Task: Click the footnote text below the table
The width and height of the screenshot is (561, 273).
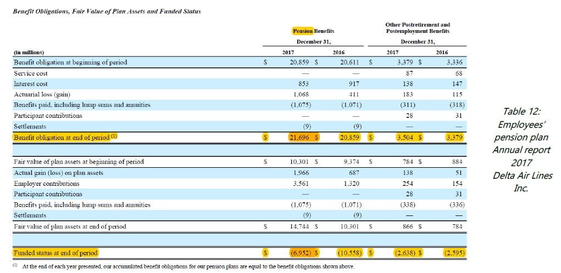Action: [187, 266]
